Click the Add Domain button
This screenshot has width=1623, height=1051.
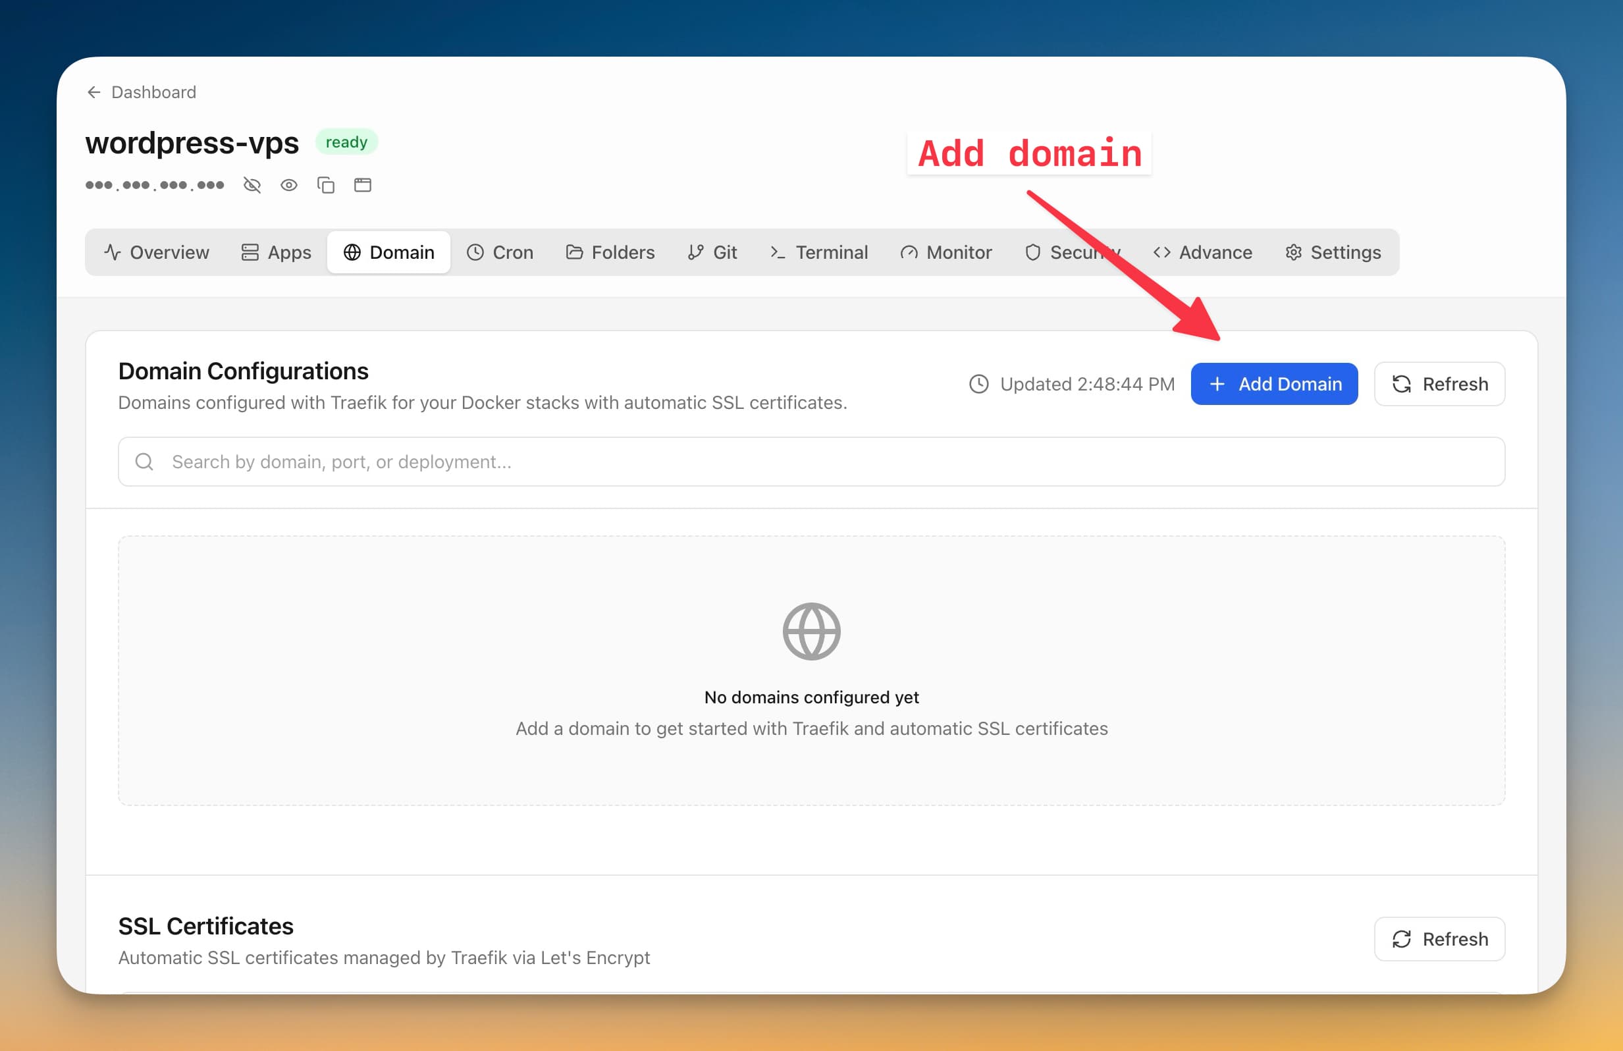[1274, 384]
